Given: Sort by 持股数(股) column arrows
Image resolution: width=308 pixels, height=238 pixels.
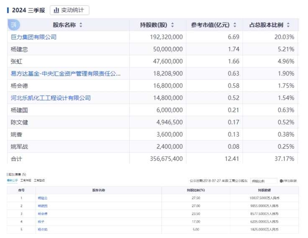Looking at the screenshot, I should (172, 25).
